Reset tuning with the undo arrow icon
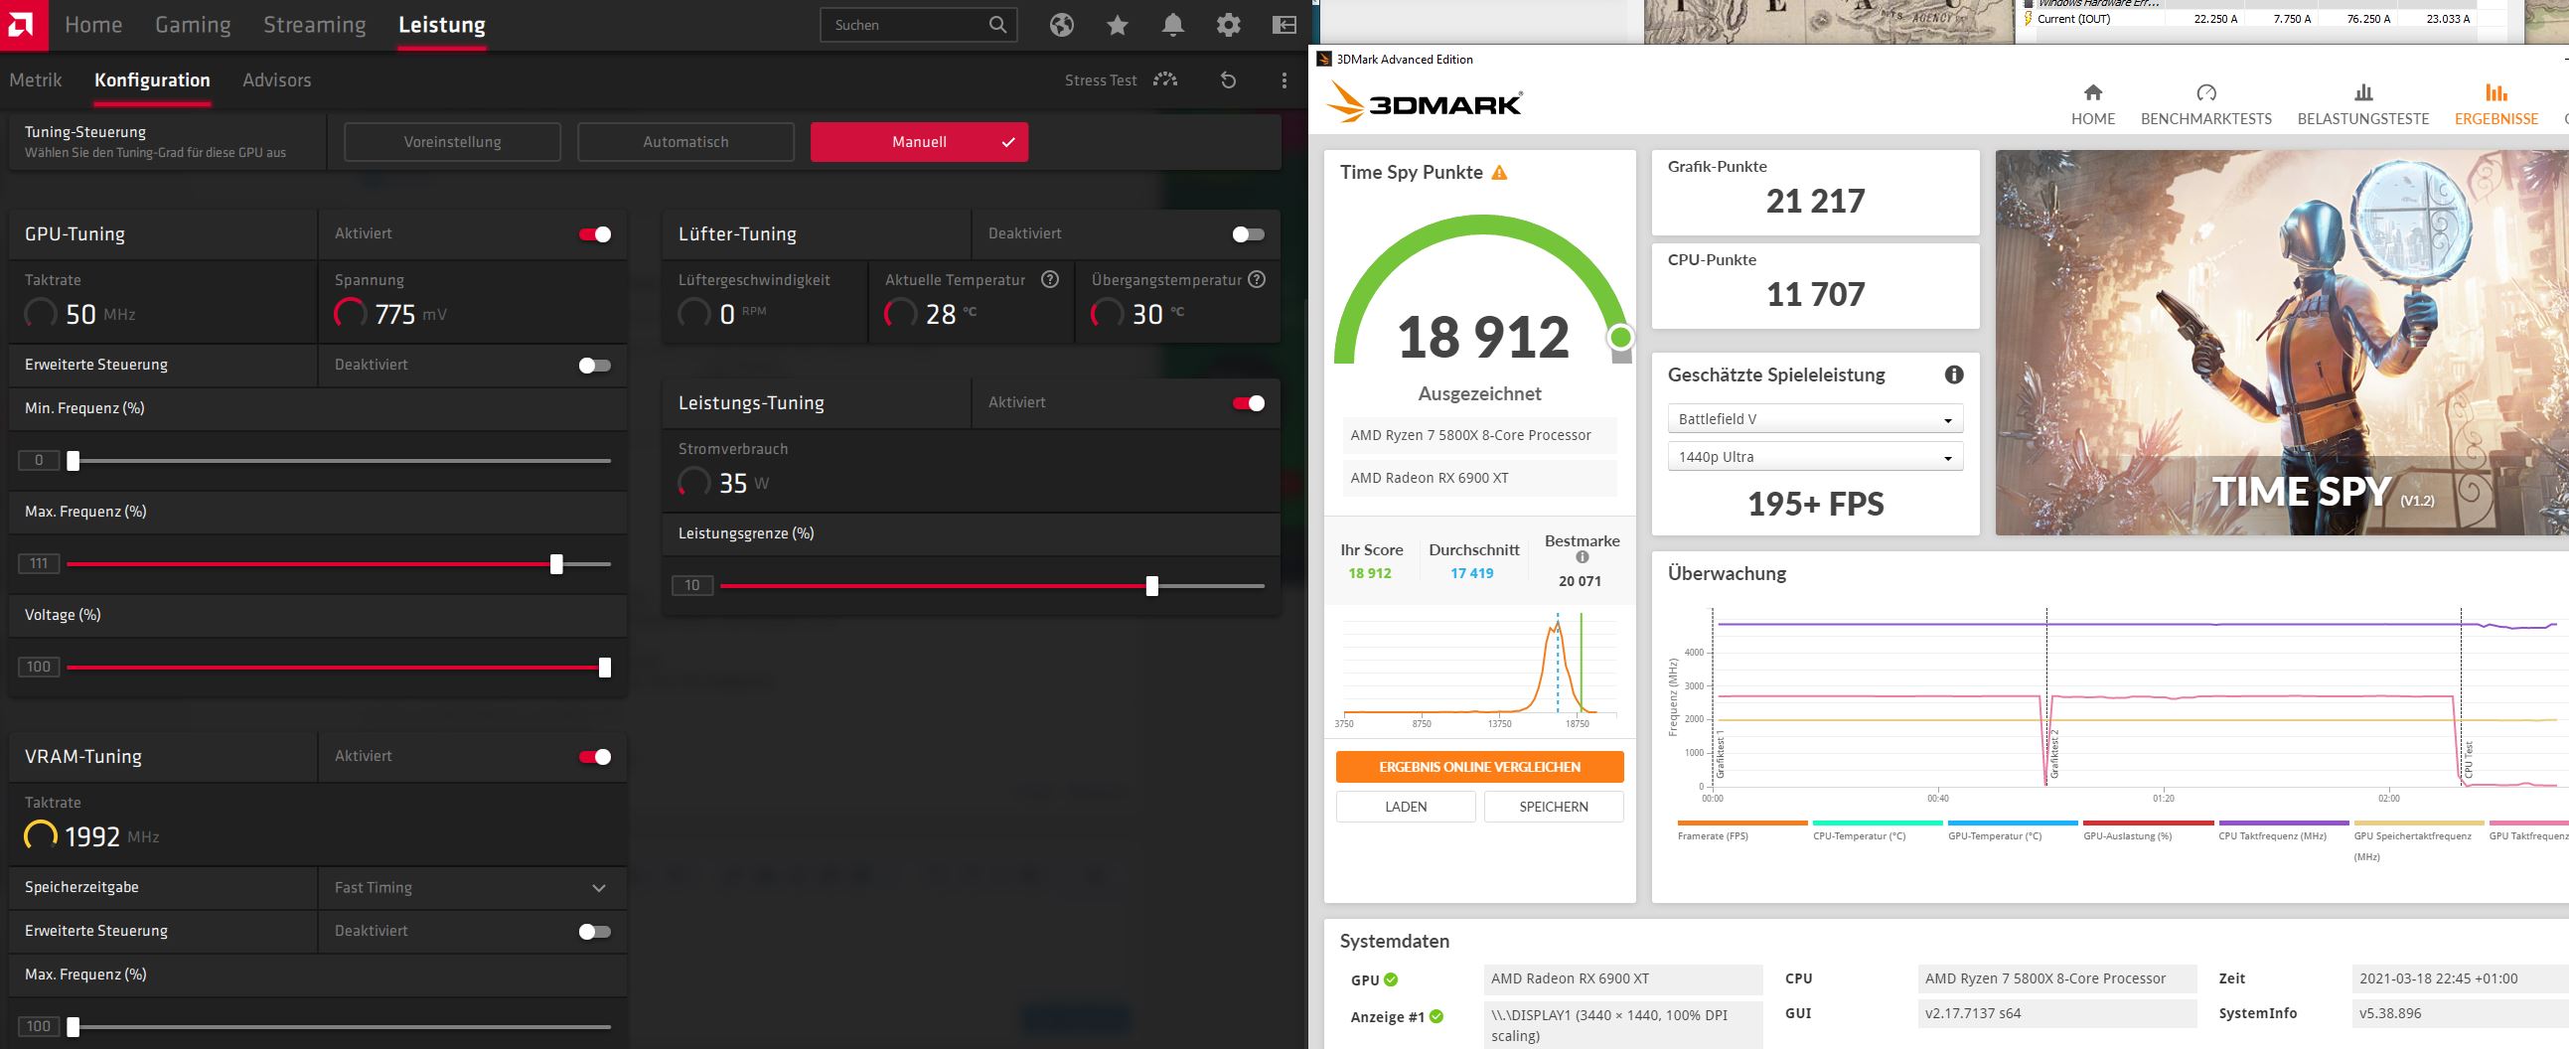The image size is (2569, 1049). point(1229,79)
